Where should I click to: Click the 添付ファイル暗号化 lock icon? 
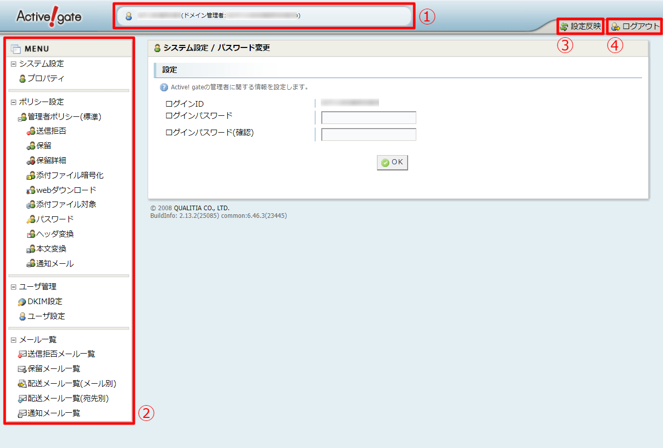click(31, 176)
